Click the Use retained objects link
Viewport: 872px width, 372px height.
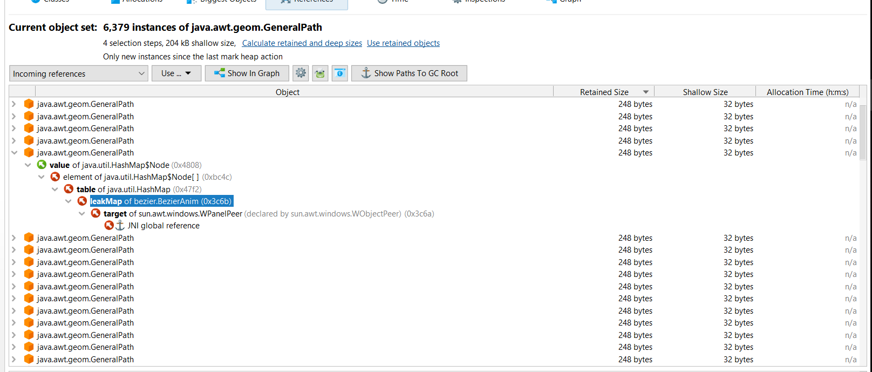coord(403,43)
